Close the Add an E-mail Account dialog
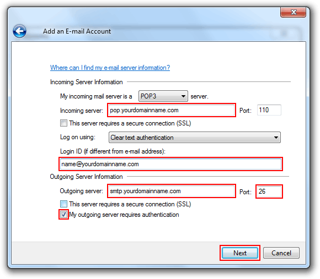 click(294, 12)
